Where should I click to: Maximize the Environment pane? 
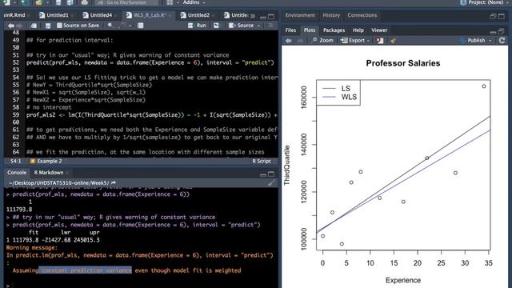point(502,17)
